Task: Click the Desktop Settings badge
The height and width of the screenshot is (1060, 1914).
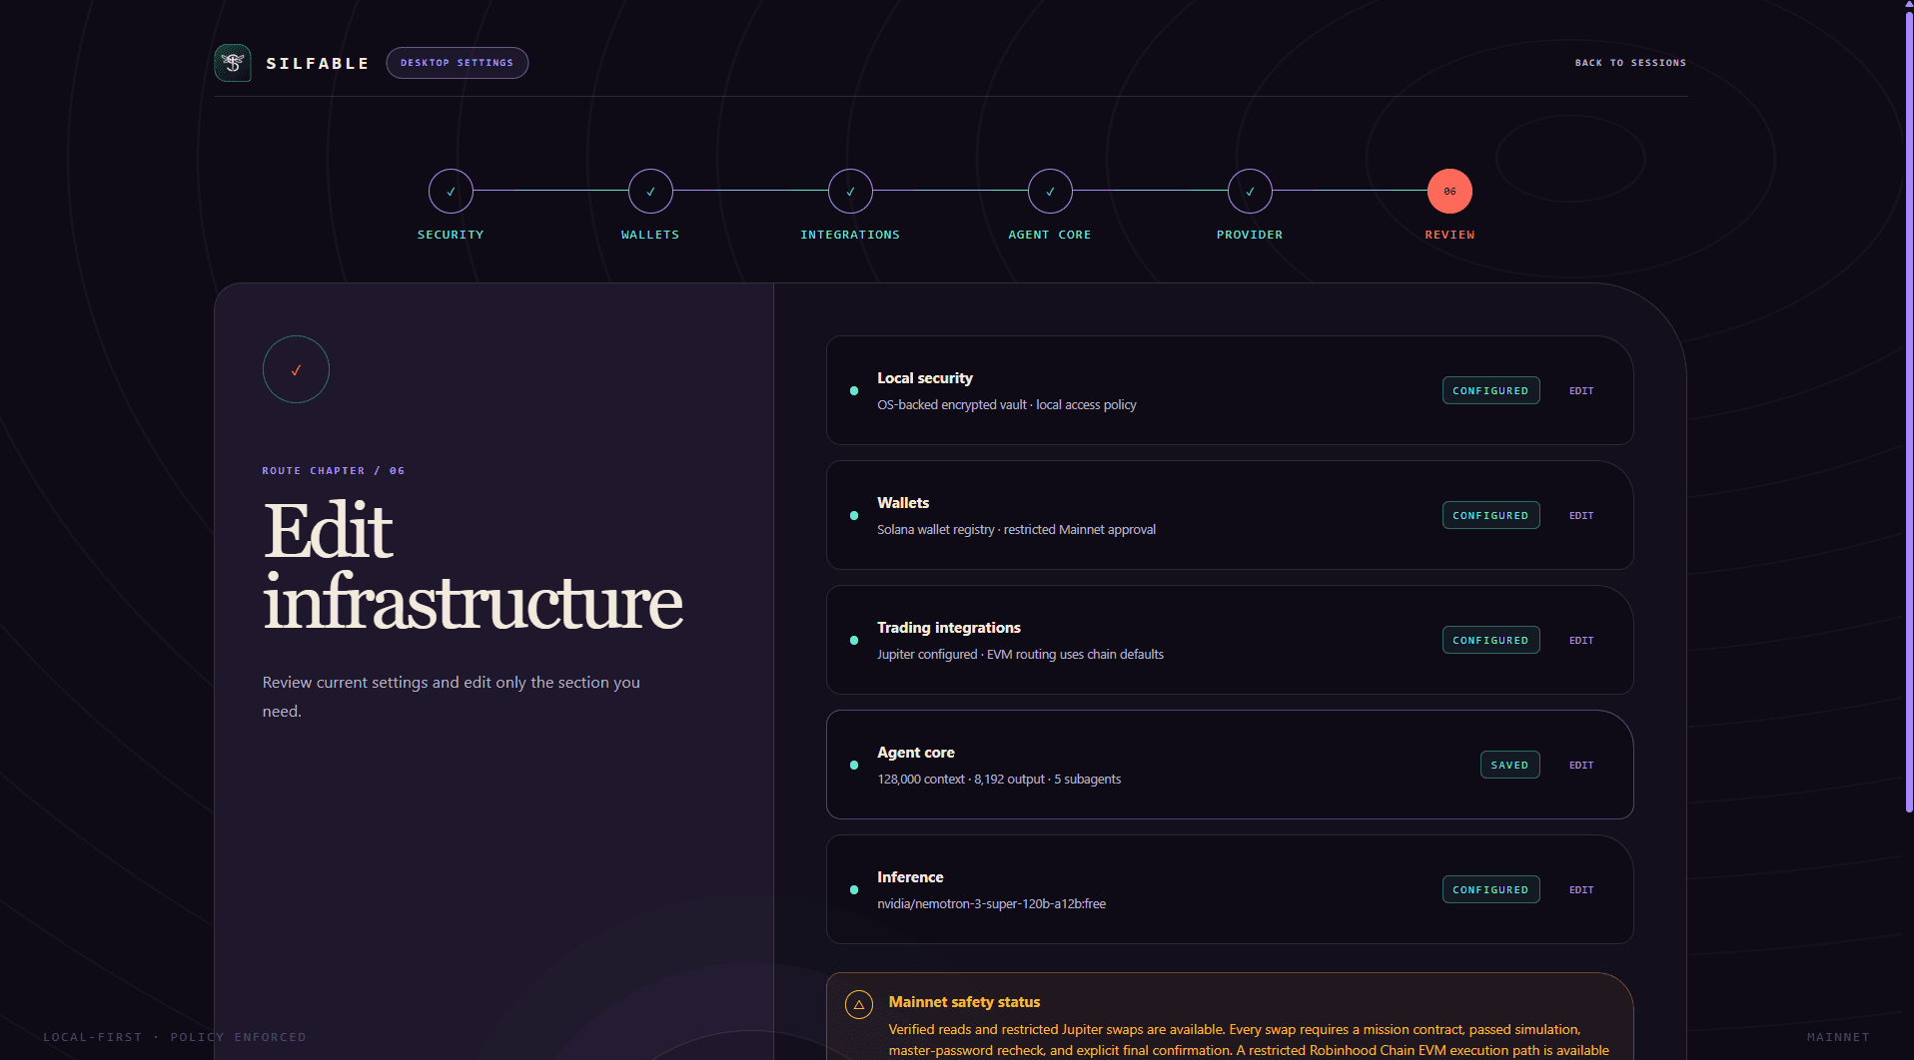Action: click(x=458, y=63)
